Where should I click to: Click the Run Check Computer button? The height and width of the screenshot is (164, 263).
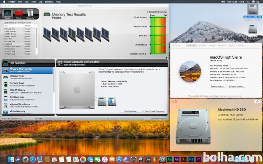point(155,111)
